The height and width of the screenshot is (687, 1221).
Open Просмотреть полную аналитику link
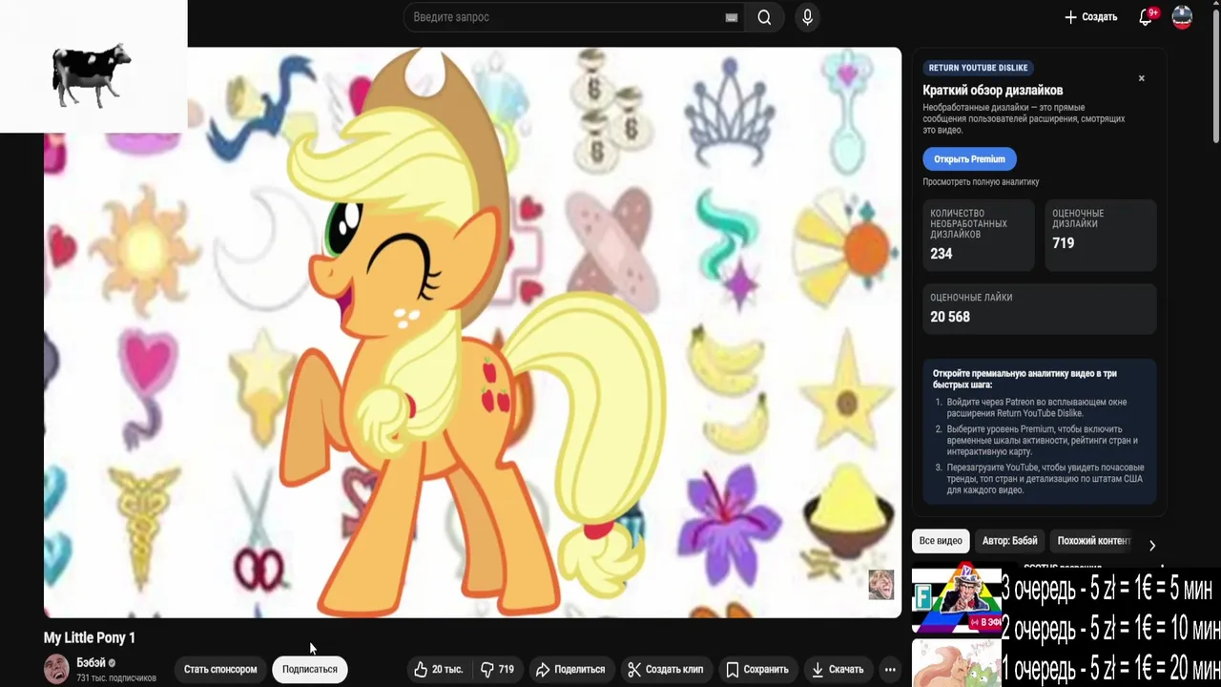pos(981,181)
